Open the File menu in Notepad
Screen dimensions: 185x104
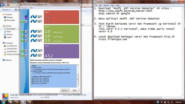pos(96,5)
